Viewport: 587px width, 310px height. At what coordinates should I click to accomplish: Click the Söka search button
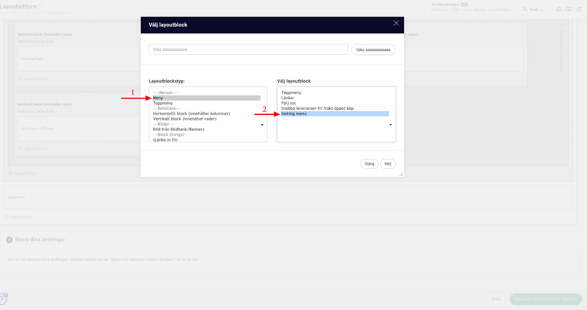coord(373,50)
